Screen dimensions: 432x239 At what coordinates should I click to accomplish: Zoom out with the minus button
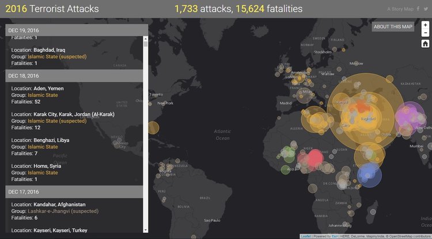coord(425,33)
